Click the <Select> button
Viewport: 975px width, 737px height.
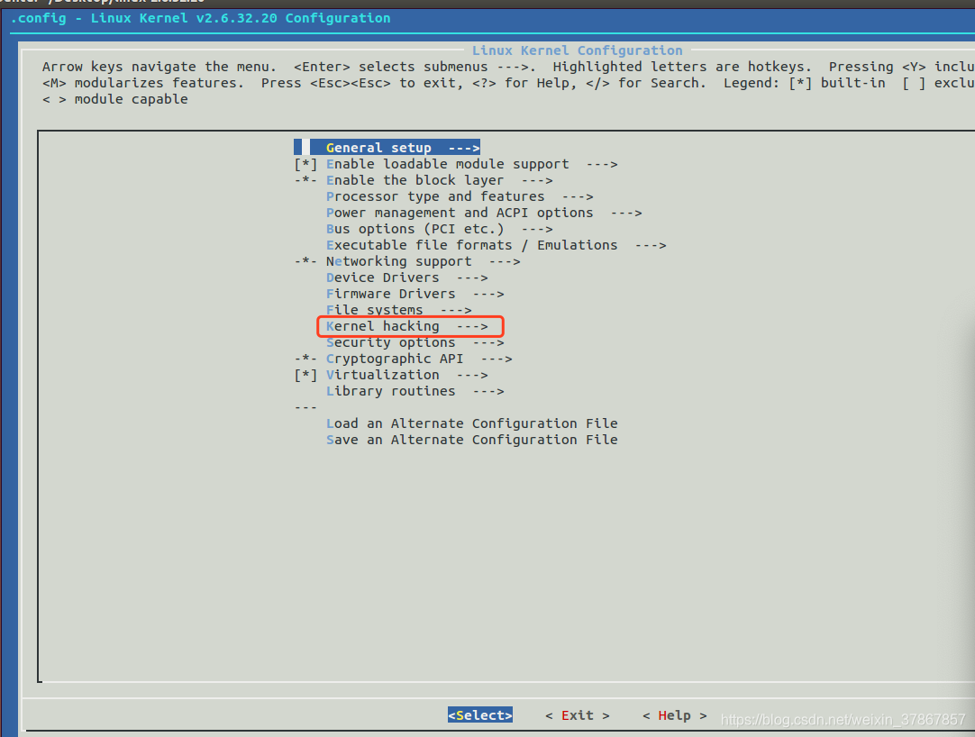[x=480, y=715]
